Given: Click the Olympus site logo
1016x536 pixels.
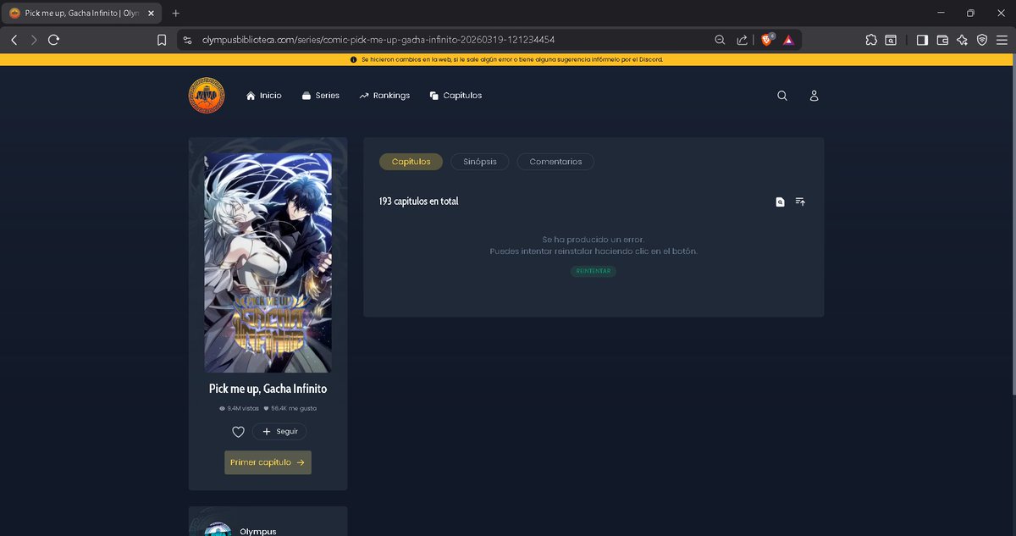Looking at the screenshot, I should pos(207,96).
